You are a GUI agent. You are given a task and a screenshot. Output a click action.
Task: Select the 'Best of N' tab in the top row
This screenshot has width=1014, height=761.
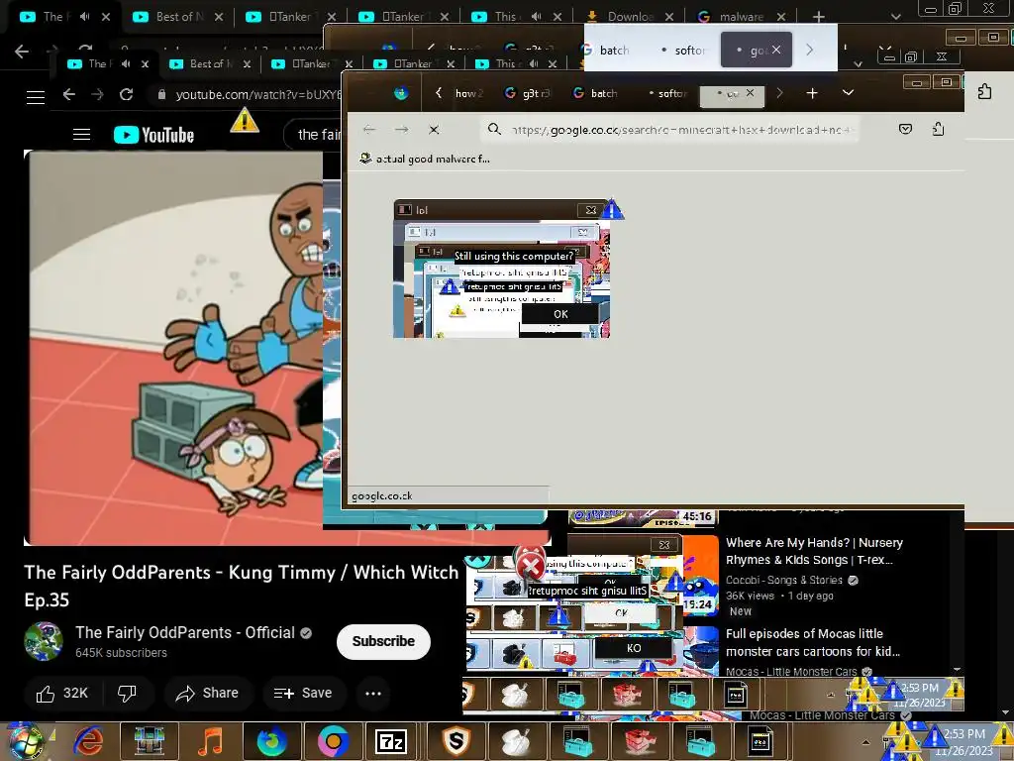pyautogui.click(x=180, y=17)
